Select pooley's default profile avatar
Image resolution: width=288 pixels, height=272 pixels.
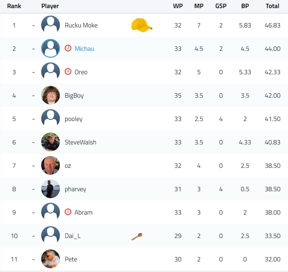coord(51,119)
